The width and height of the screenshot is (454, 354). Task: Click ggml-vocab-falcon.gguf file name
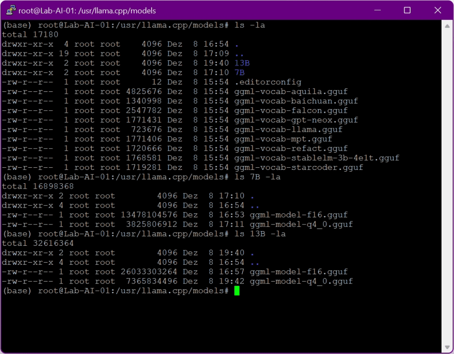click(291, 110)
